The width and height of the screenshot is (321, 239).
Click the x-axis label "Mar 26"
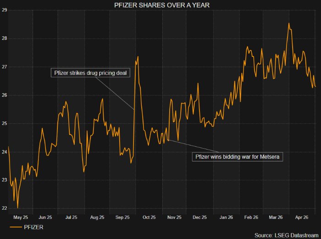276,217
